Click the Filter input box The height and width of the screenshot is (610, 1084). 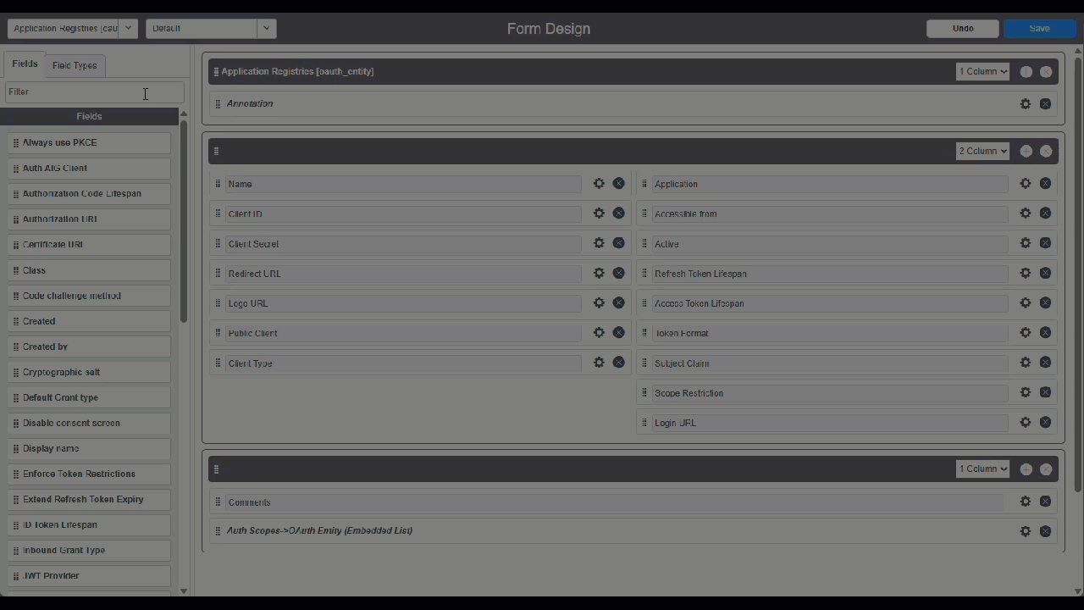tap(93, 91)
